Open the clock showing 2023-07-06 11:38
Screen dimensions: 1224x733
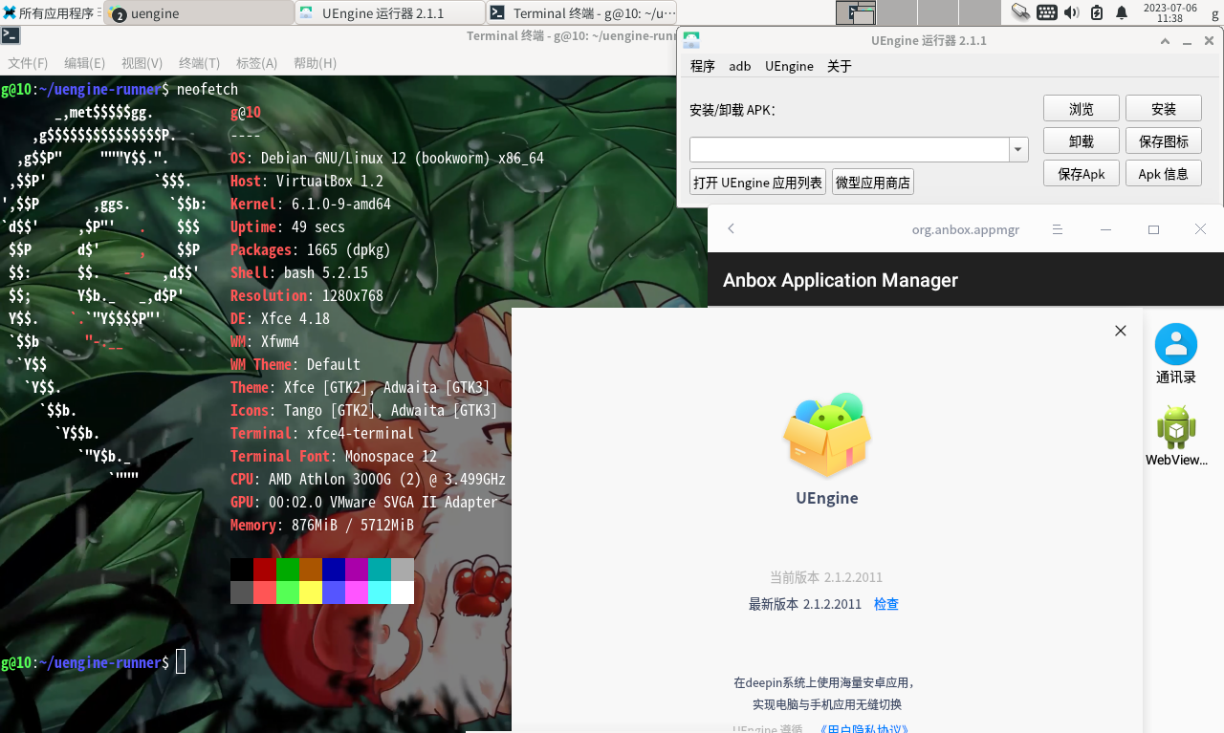(x=1169, y=12)
